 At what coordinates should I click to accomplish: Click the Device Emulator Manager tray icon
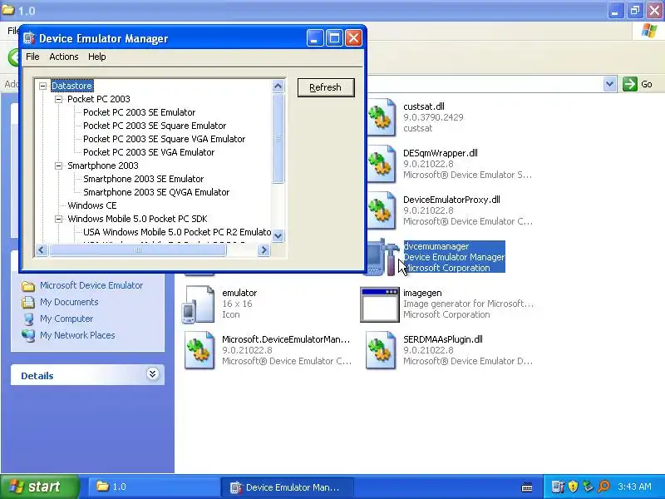coord(557,487)
